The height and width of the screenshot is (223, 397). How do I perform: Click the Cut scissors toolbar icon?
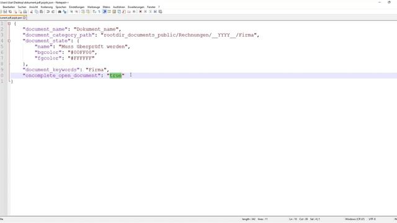click(31, 12)
